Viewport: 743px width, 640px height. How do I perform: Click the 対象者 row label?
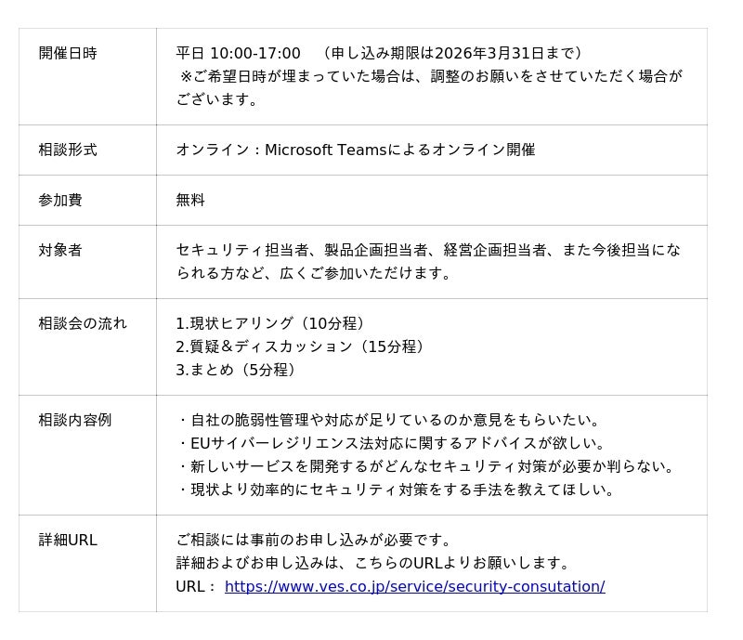(x=60, y=250)
